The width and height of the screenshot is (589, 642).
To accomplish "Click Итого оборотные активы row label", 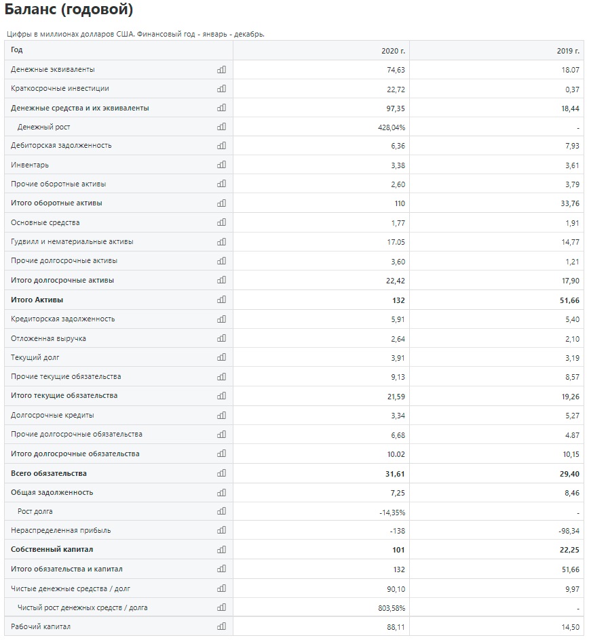I will [56, 203].
